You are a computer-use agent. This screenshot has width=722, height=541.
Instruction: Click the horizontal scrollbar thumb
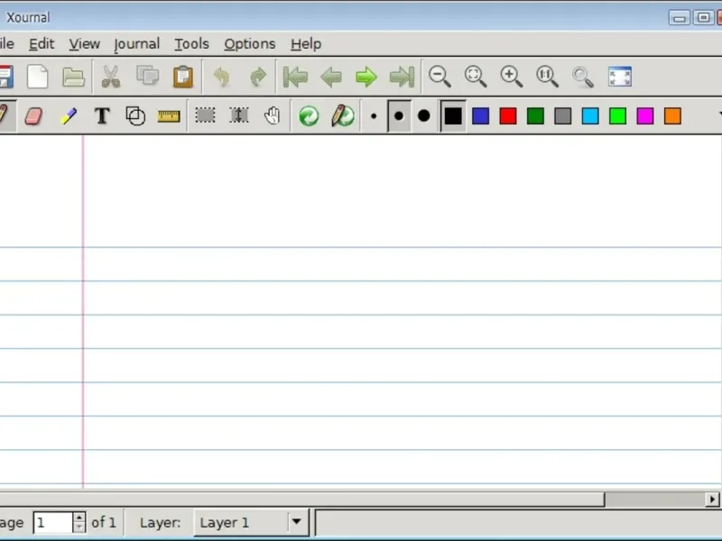[x=301, y=500]
